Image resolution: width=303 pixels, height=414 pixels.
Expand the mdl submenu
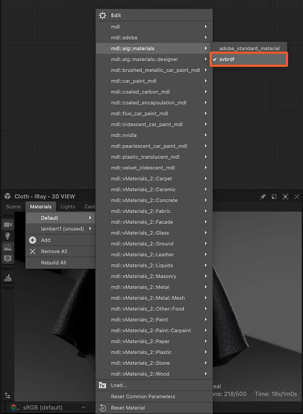154,27
